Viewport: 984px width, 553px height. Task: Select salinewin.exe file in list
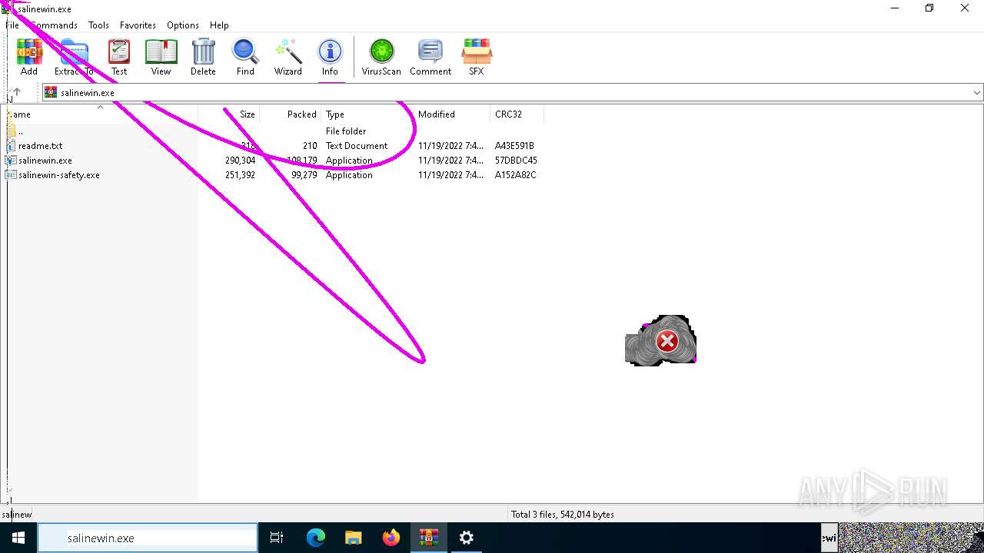pyautogui.click(x=45, y=161)
